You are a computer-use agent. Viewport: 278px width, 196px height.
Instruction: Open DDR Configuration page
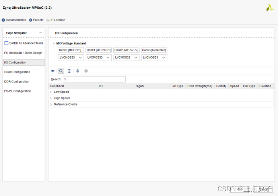pyautogui.click(x=17, y=82)
